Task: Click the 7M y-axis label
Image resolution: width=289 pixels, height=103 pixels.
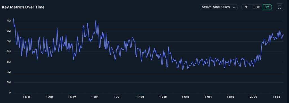Action: click(9, 21)
